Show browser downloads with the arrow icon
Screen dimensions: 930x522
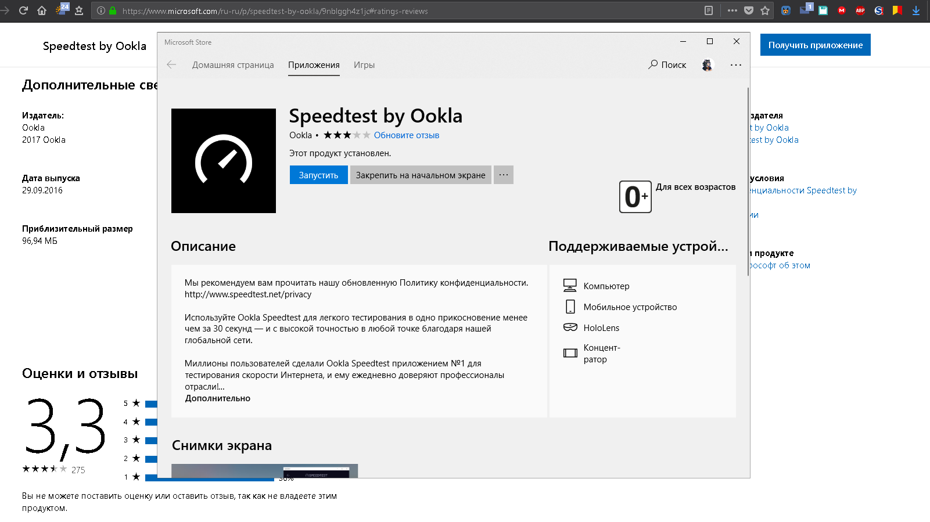[x=916, y=10]
